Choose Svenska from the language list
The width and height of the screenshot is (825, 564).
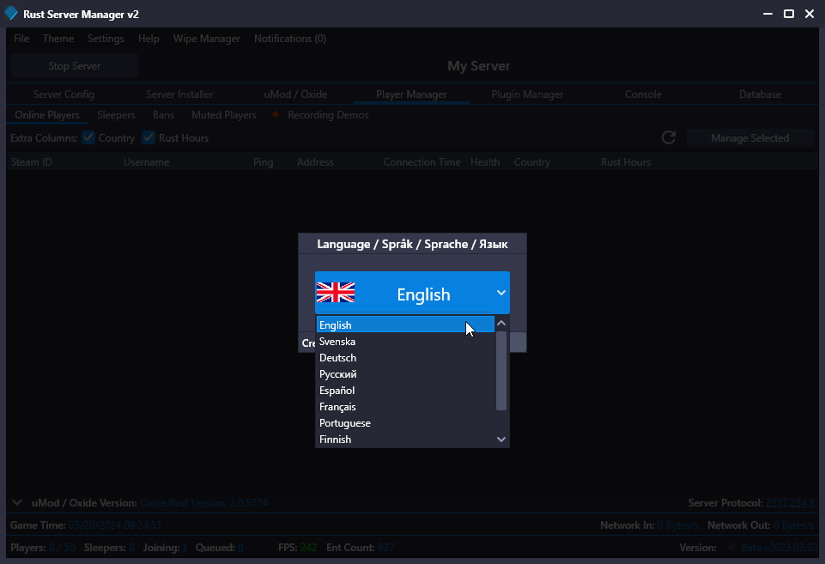pyautogui.click(x=337, y=342)
